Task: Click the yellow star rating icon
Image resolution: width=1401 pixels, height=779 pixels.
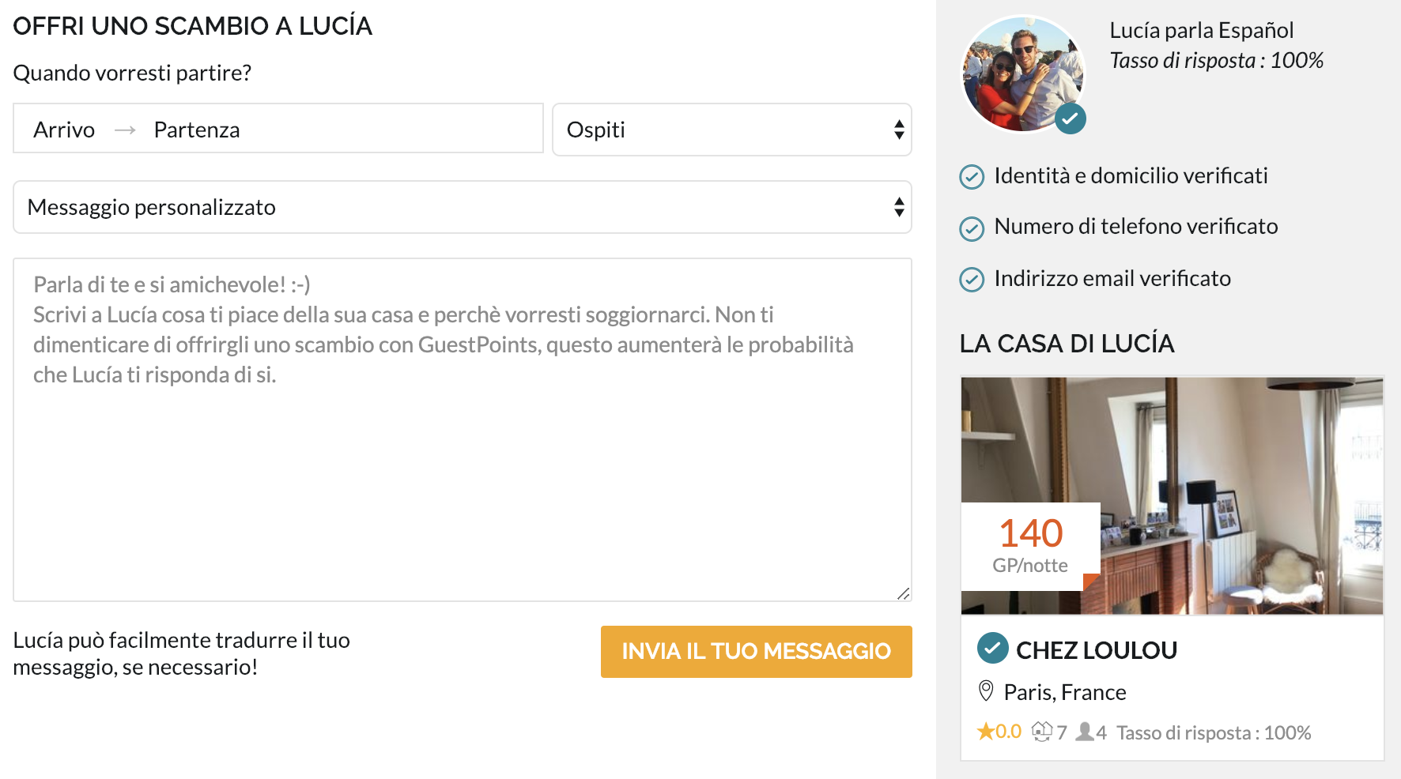Action: click(985, 732)
